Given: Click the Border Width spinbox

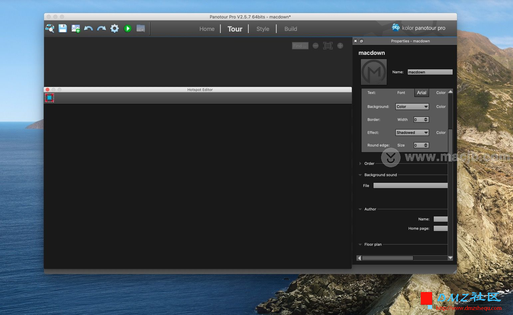Looking at the screenshot, I should click(421, 120).
